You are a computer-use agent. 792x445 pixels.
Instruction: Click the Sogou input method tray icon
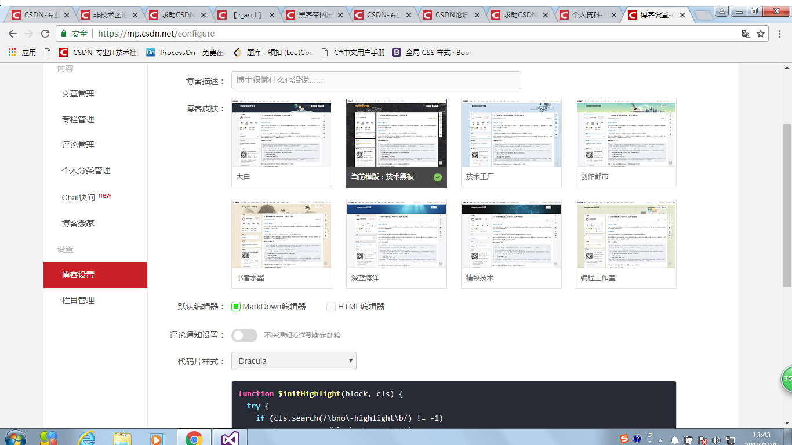pyautogui.click(x=624, y=439)
